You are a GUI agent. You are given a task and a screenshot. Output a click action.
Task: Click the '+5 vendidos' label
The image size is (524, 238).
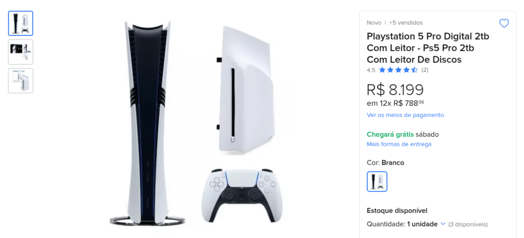(x=406, y=23)
